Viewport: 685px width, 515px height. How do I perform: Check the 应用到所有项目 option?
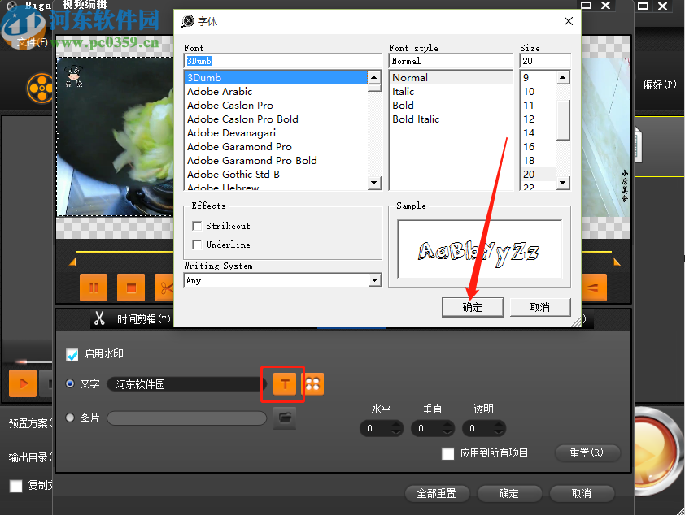point(447,454)
